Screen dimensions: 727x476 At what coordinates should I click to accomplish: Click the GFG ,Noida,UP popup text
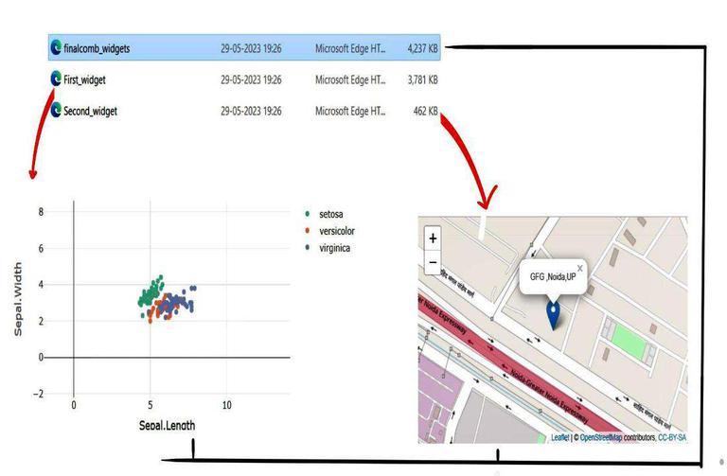coord(553,276)
